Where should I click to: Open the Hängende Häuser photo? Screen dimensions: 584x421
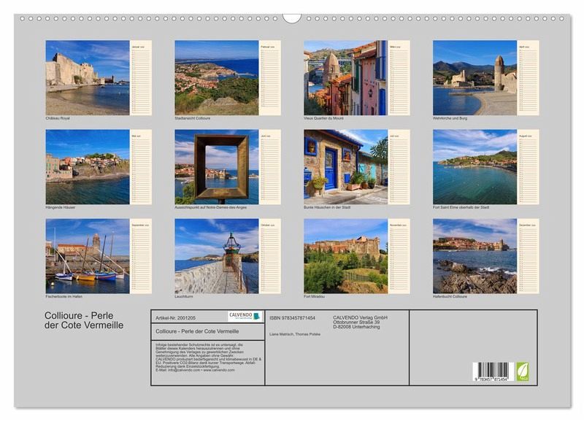88,167
